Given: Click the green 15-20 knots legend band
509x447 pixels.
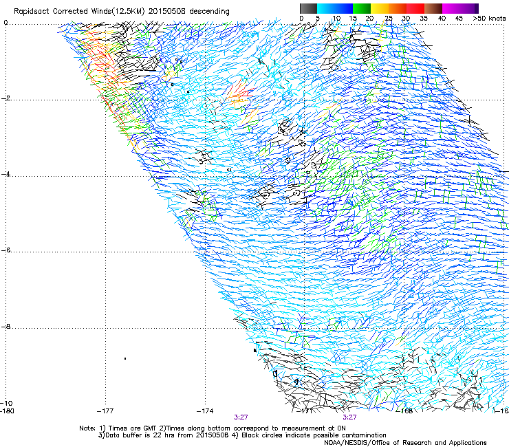Looking at the screenshot, I should tap(362, 8).
